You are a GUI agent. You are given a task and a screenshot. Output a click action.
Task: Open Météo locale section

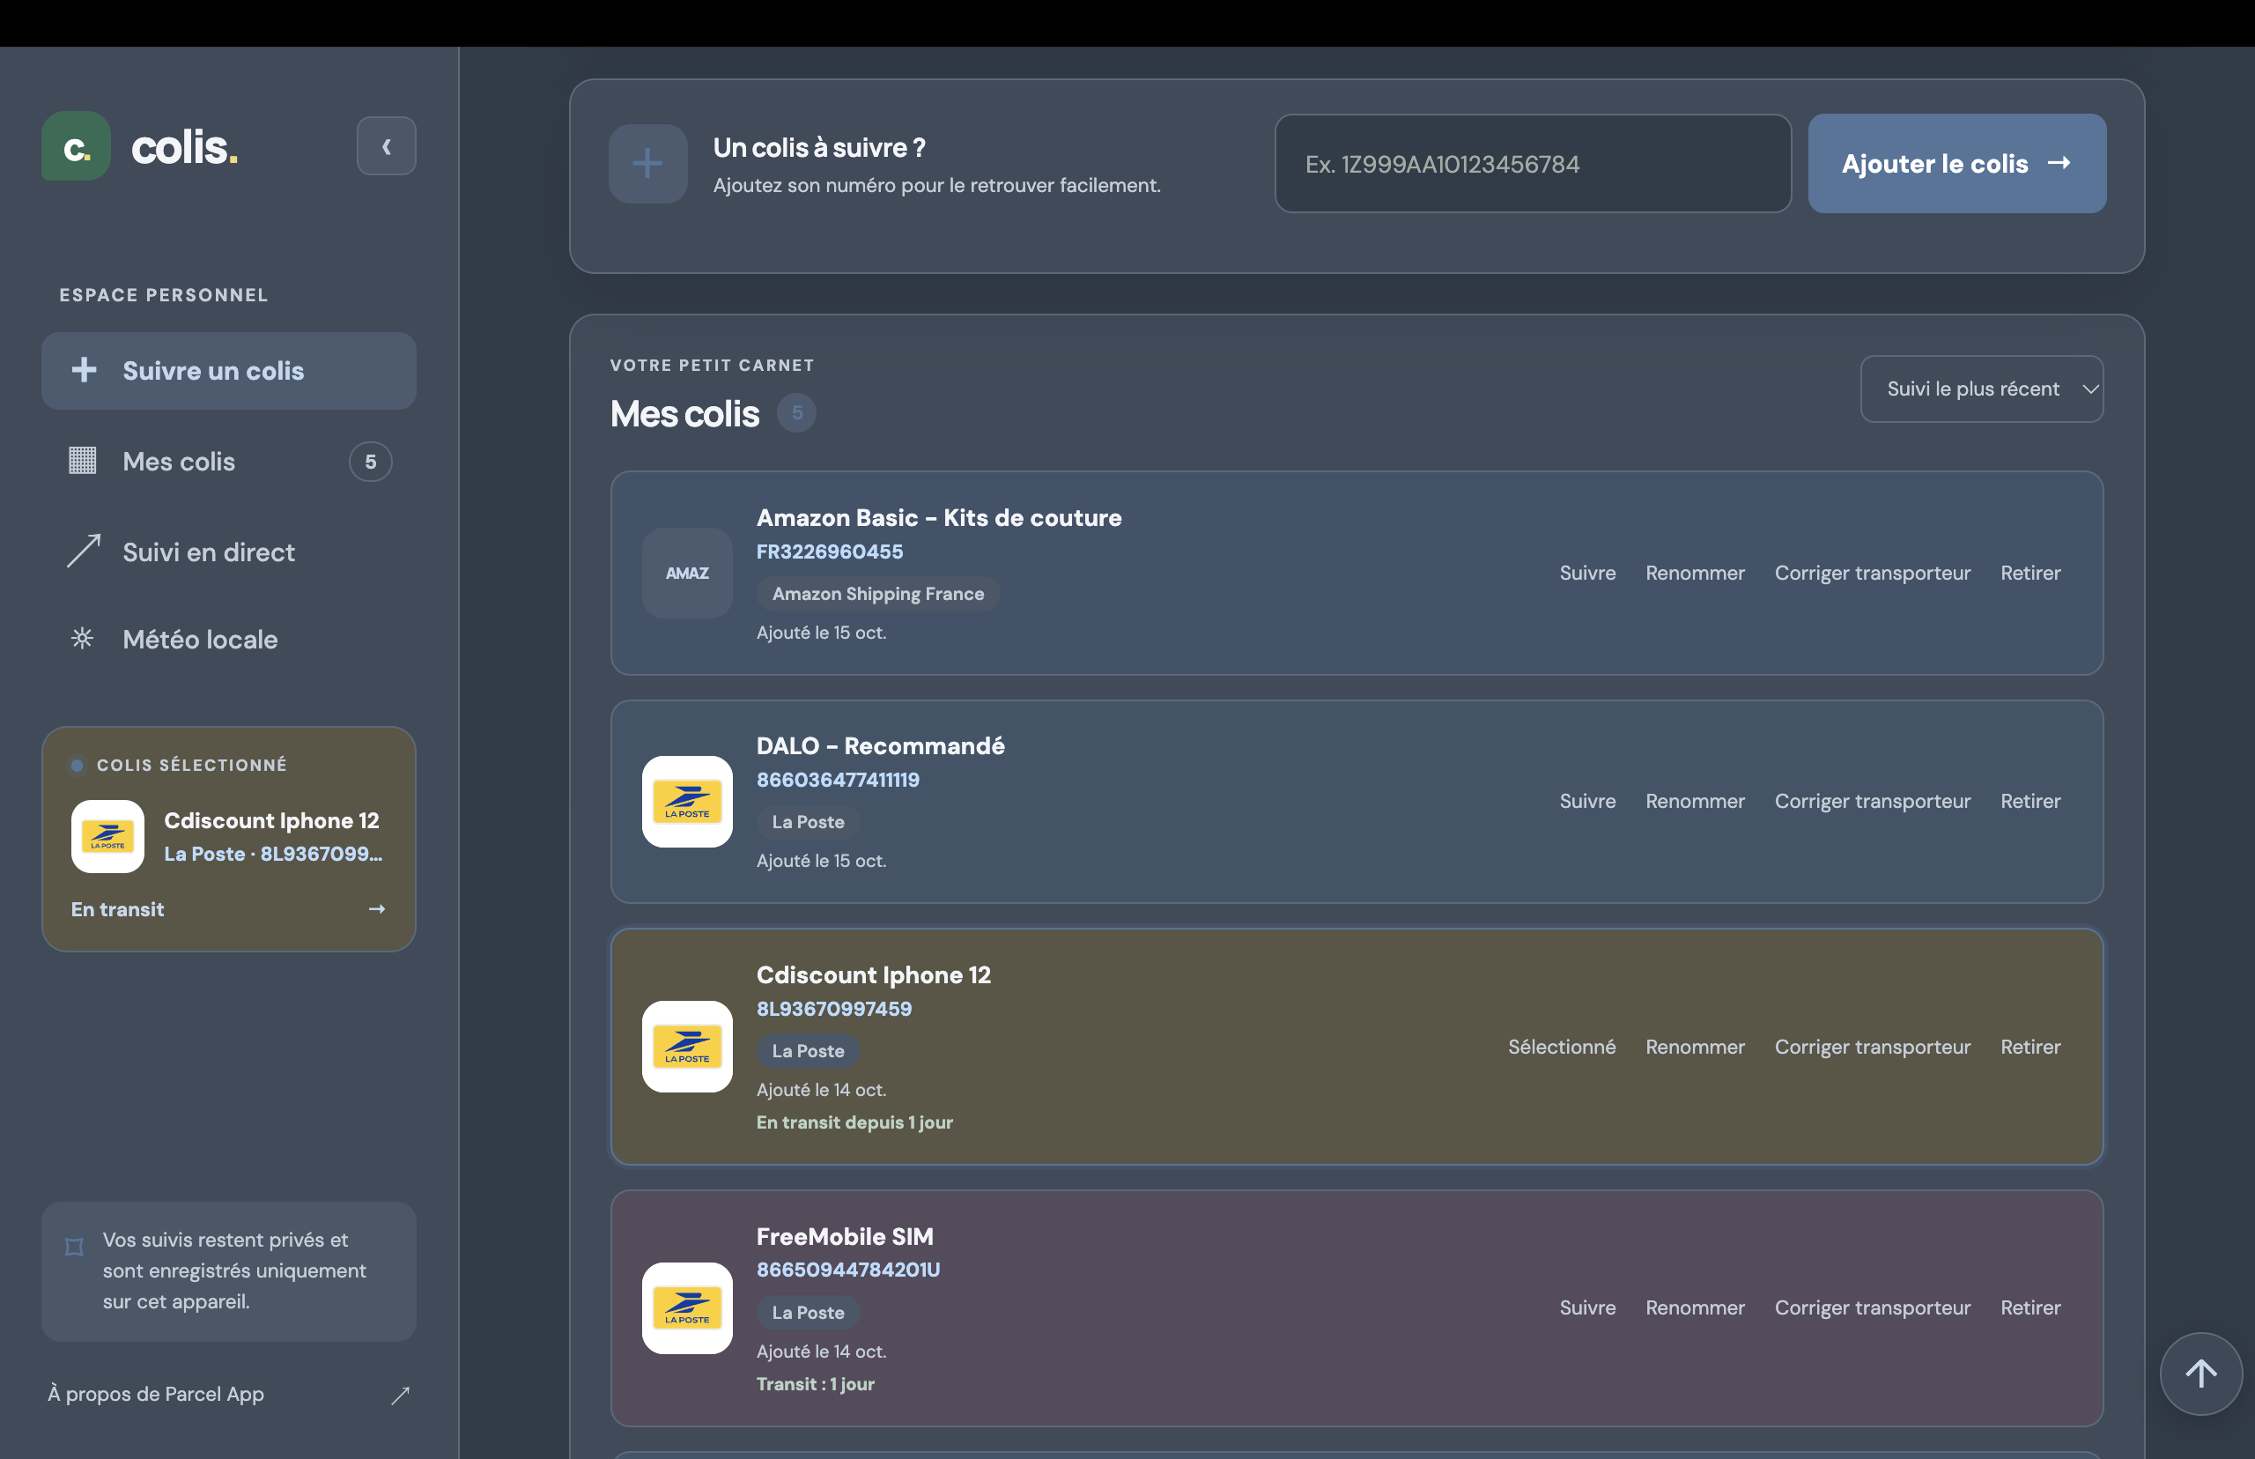pyautogui.click(x=229, y=640)
